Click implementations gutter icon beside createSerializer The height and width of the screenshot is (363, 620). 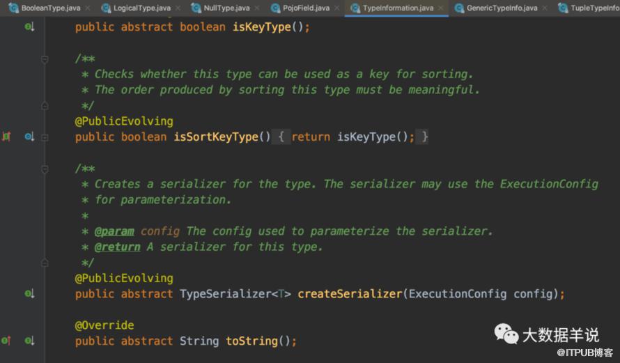point(29,294)
